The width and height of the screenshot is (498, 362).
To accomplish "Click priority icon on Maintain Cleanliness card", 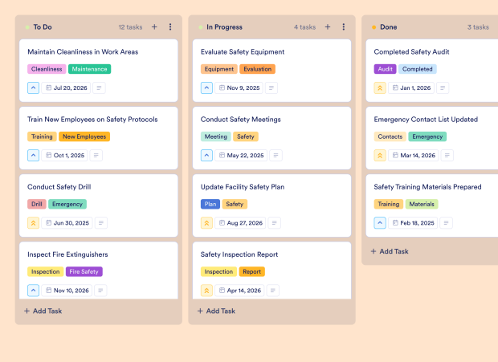I will [x=34, y=87].
